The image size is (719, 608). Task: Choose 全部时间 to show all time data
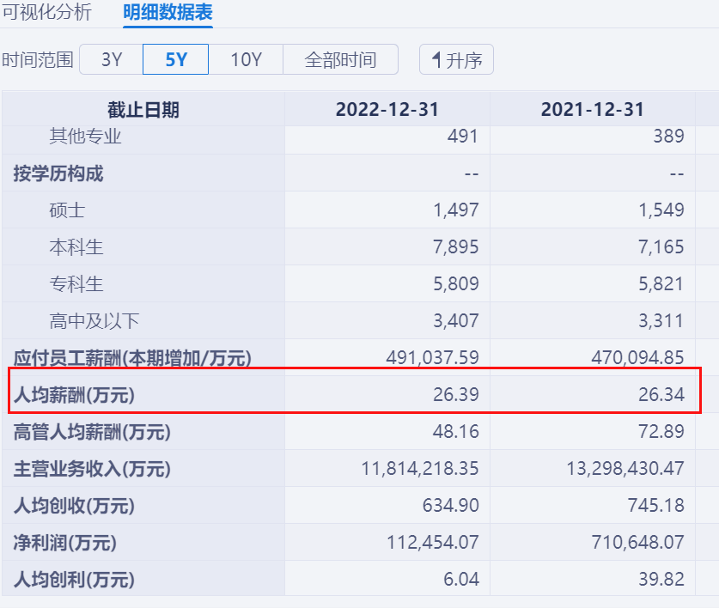pyautogui.click(x=341, y=59)
